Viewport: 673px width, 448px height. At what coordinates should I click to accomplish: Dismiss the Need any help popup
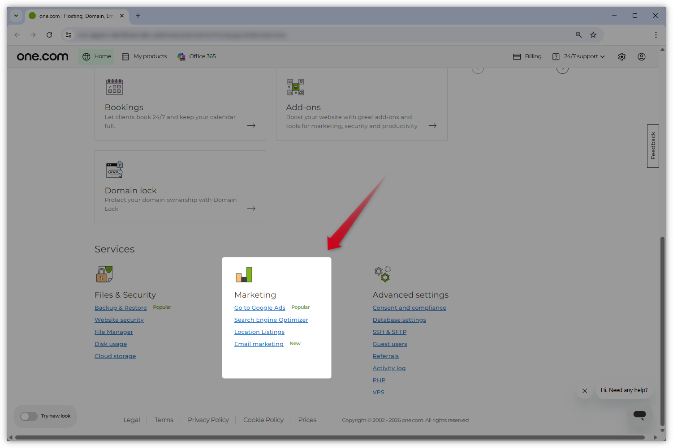585,391
